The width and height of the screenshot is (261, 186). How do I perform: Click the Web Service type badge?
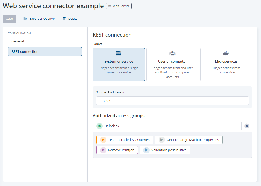pos(119,6)
